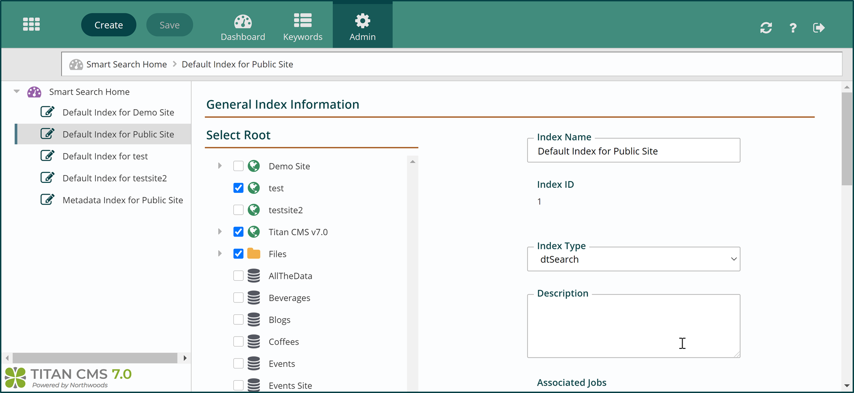Check the AllTheData checkbox
Image resolution: width=854 pixels, height=393 pixels.
pyautogui.click(x=238, y=276)
